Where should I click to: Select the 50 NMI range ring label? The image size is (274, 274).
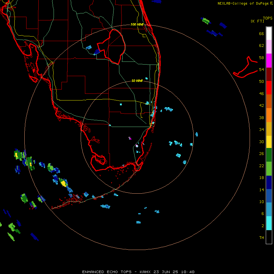click(137, 81)
